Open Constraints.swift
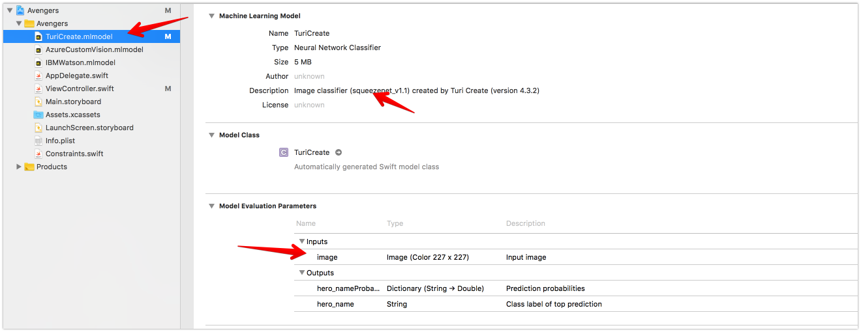Screen dimensions: 861x332 click(x=74, y=154)
